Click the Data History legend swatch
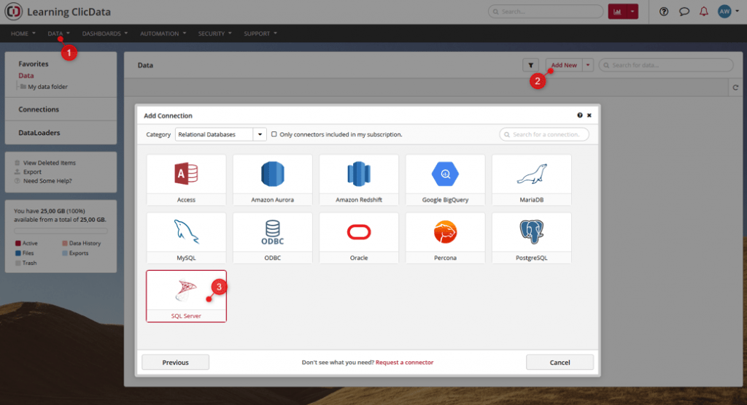The image size is (747, 405). [65, 243]
